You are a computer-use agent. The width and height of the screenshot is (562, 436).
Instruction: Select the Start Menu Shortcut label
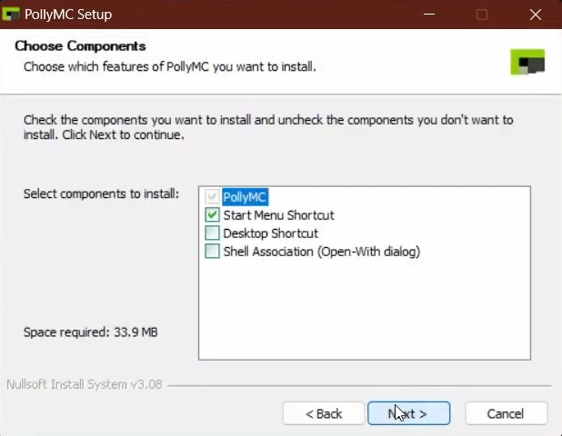(x=278, y=215)
